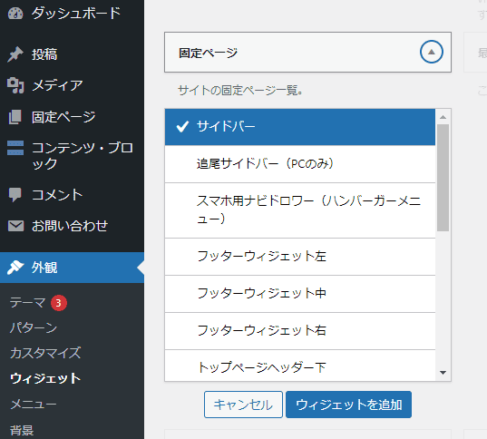Go to テーマ submenu

click(x=27, y=303)
